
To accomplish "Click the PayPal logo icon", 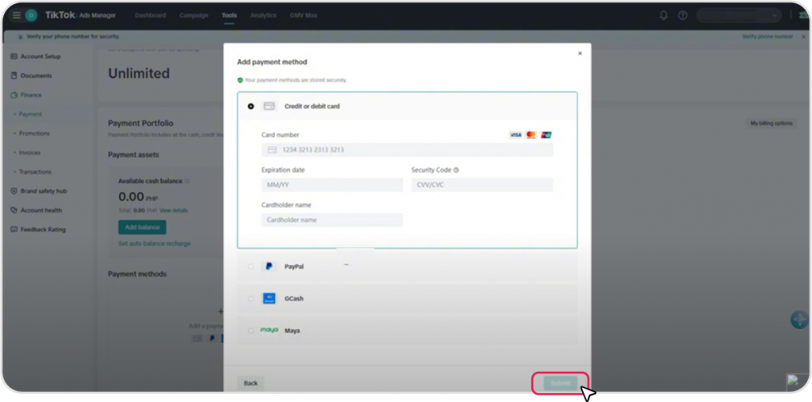I will coord(270,266).
